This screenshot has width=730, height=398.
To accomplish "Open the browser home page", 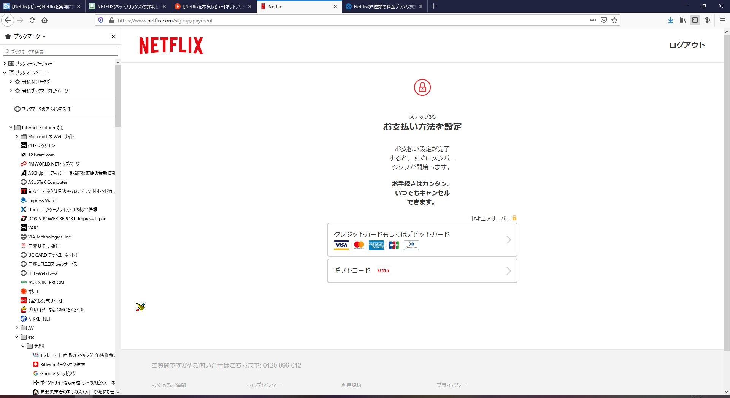I will click(44, 20).
